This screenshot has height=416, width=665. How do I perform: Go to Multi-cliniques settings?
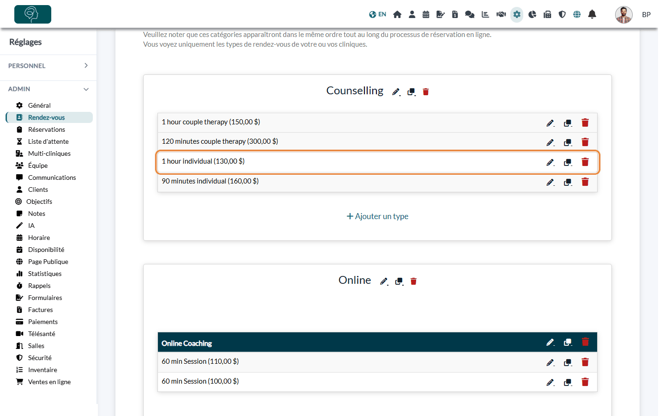49,153
